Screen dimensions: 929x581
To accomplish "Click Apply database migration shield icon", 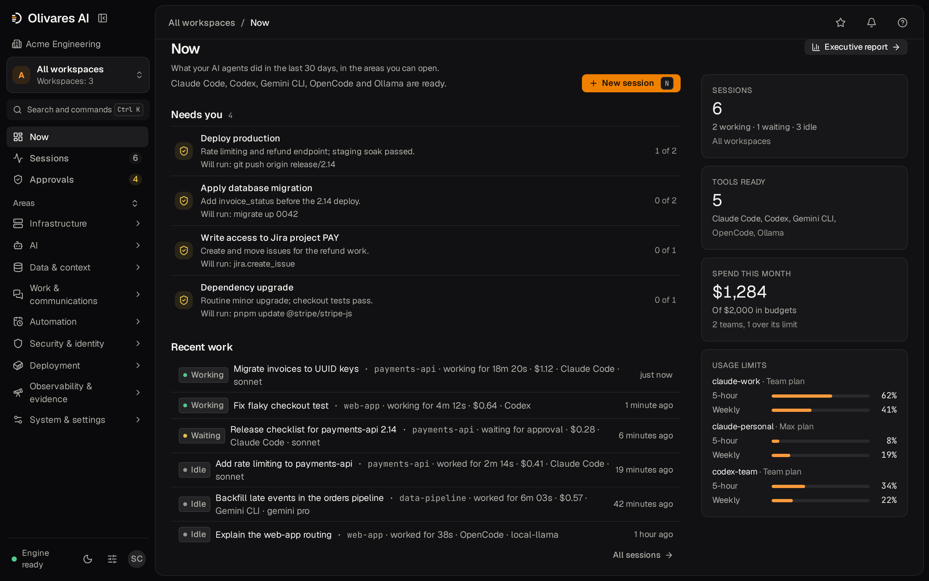I will coord(184,200).
